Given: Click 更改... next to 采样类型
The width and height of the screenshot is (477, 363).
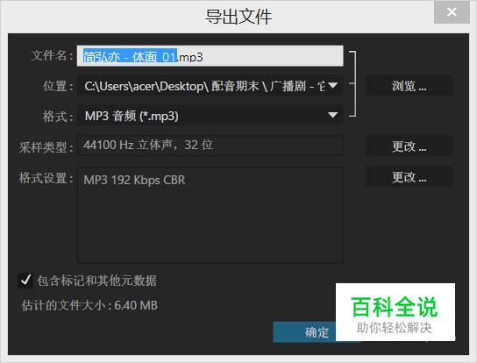Looking at the screenshot, I should click(x=409, y=146).
